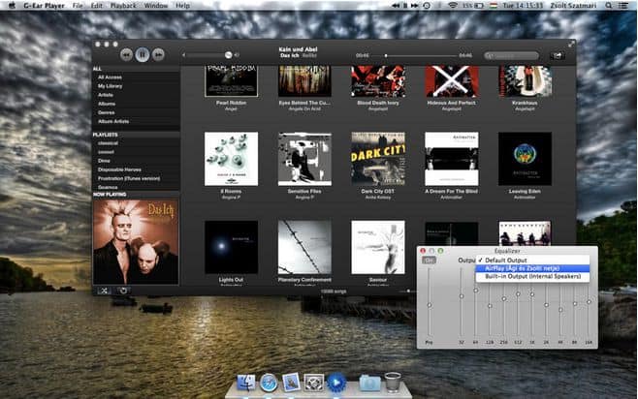The width and height of the screenshot is (638, 399).
Task: Click the mute speaker icon left of volume slider
Action: (184, 55)
